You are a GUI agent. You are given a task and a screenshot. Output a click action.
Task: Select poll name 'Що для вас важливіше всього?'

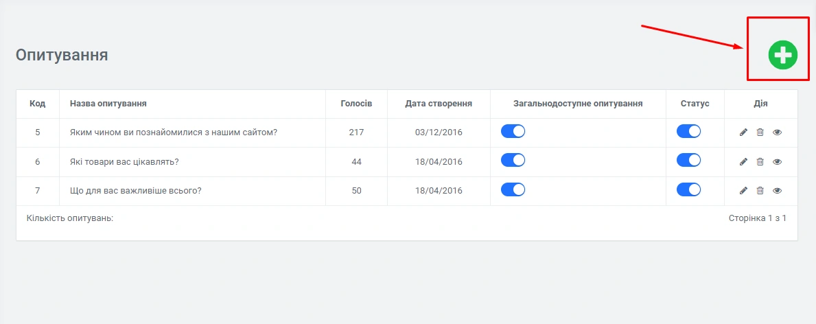[135, 191]
